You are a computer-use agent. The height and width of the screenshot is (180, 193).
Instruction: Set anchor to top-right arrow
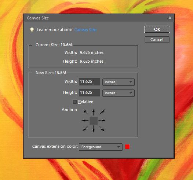pos(102,112)
